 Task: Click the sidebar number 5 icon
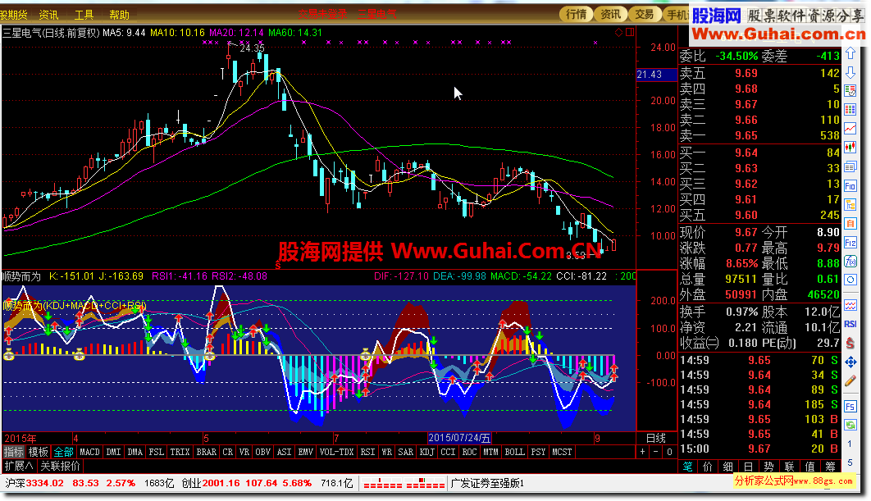pyautogui.click(x=850, y=462)
